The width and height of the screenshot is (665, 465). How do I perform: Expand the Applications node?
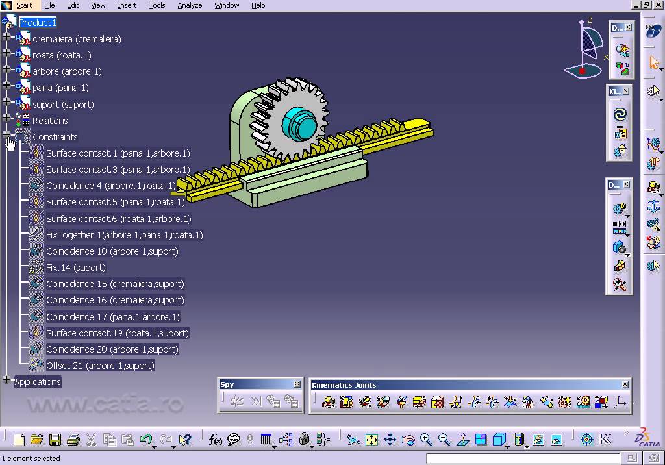point(6,379)
